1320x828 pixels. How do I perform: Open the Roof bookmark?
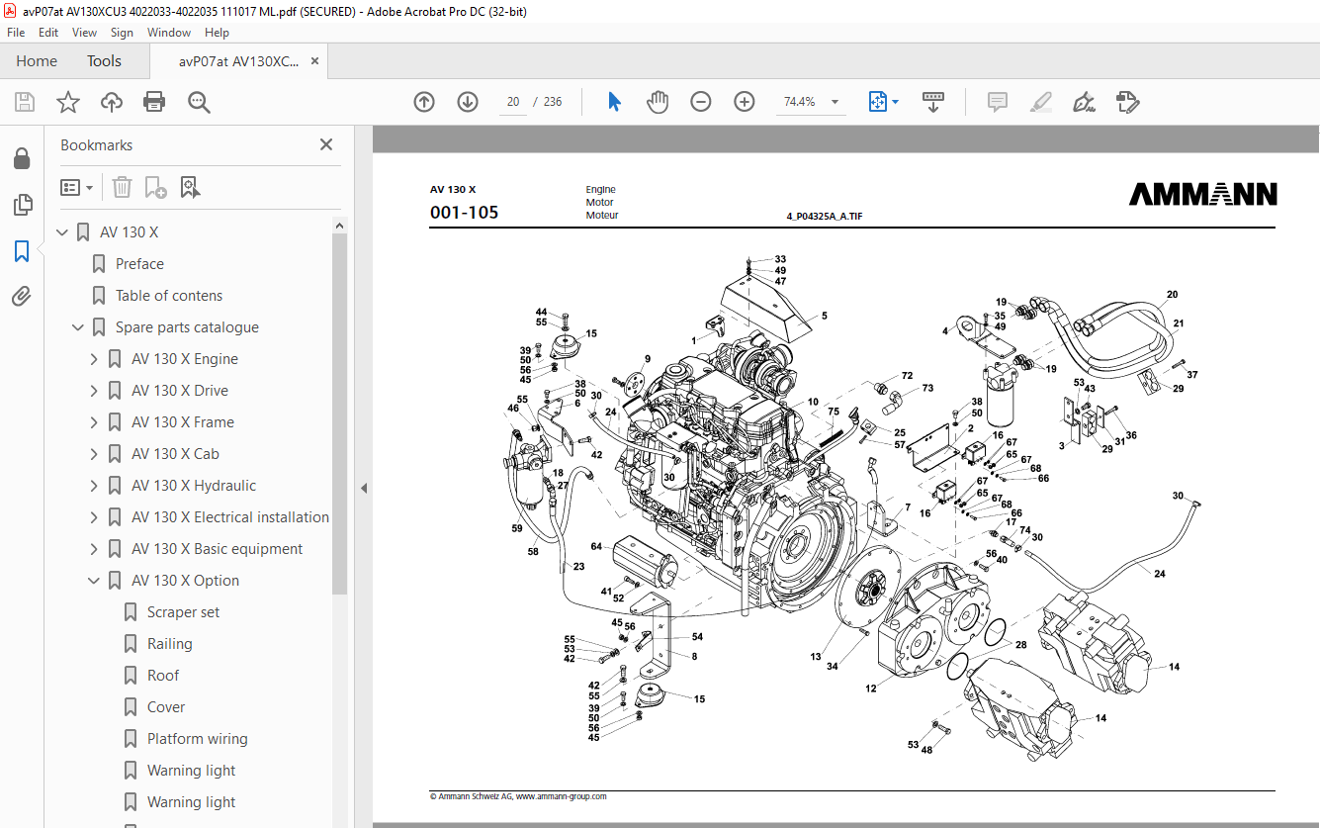[x=163, y=676]
